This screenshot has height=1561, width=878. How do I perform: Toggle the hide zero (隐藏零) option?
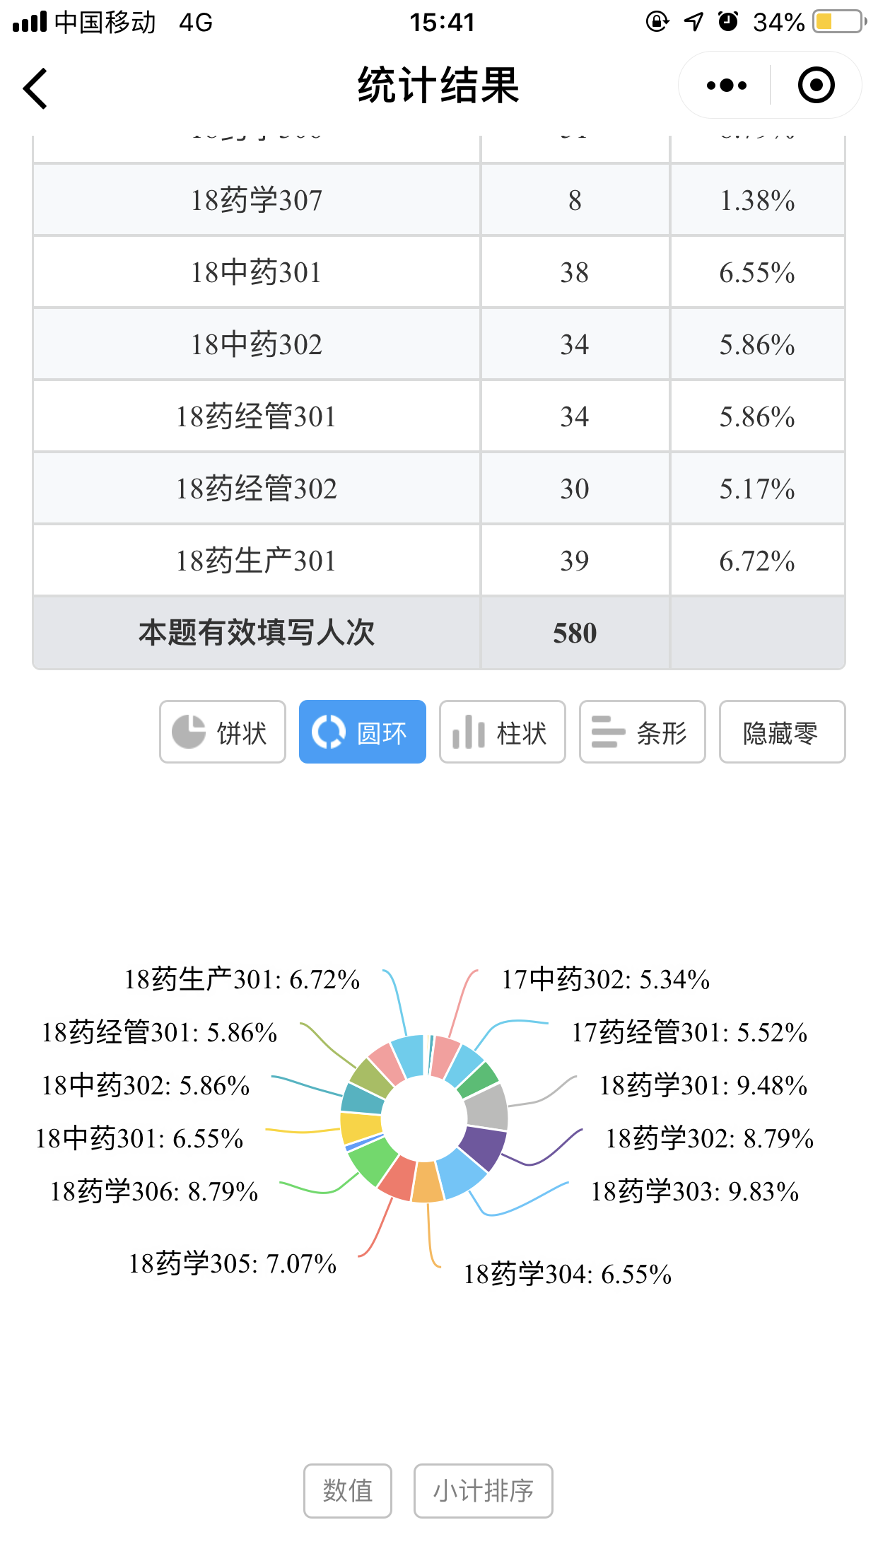[x=782, y=732]
